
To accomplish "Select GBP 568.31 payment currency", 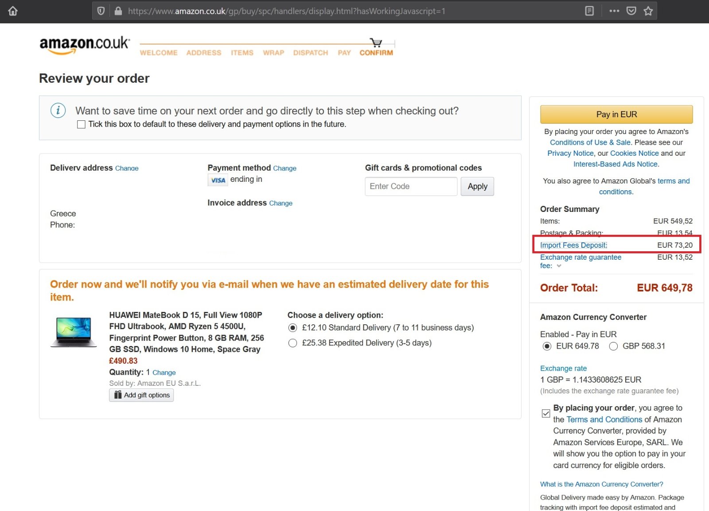I will point(613,346).
